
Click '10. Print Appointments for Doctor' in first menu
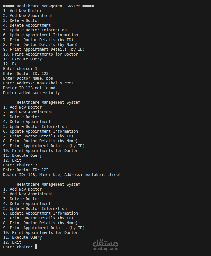tap(40, 54)
